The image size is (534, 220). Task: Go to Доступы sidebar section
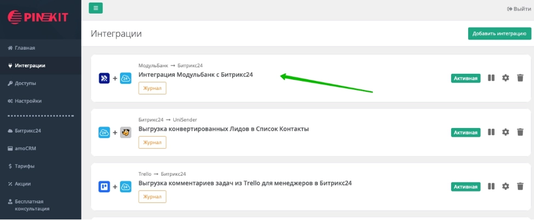25,83
